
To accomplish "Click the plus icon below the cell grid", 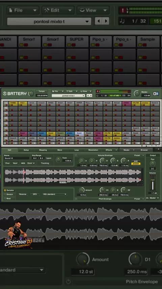I will [156, 146].
